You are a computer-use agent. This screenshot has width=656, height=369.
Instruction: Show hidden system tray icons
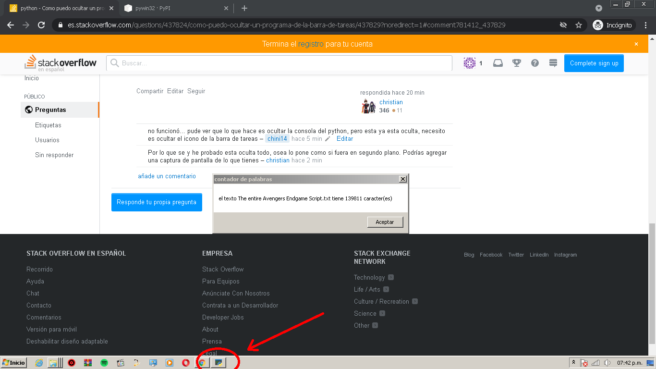tap(573, 363)
